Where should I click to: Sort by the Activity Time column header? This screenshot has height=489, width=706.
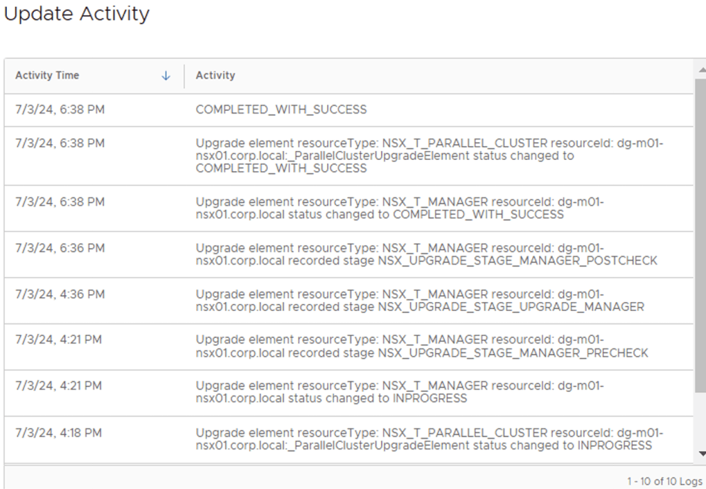coord(48,76)
